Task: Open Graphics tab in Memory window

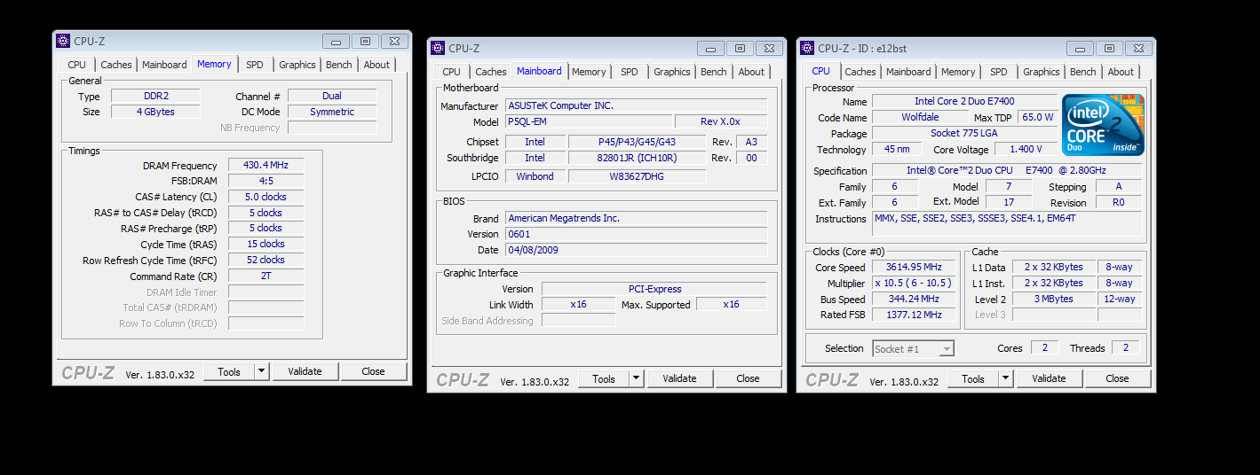Action: (297, 65)
